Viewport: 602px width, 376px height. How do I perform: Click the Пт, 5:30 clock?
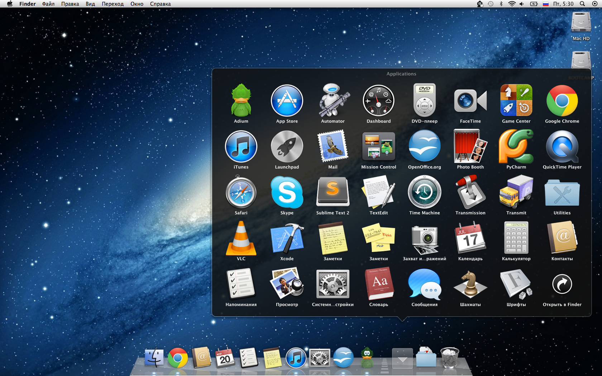pos(563,4)
